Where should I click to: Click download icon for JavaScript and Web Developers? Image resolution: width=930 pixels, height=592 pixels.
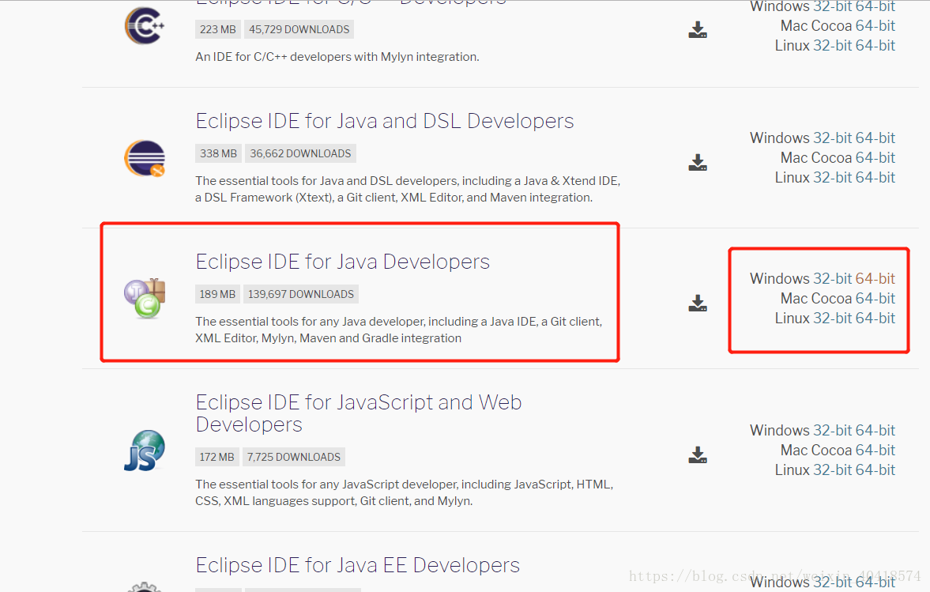[698, 454]
